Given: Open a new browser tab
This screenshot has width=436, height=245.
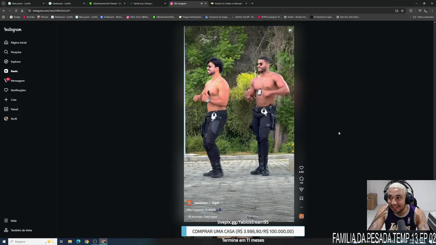Looking at the screenshot, I should (x=252, y=3).
